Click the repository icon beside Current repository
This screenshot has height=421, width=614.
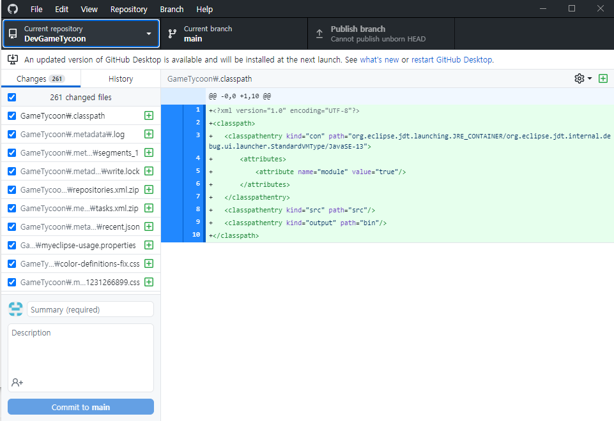click(x=13, y=34)
